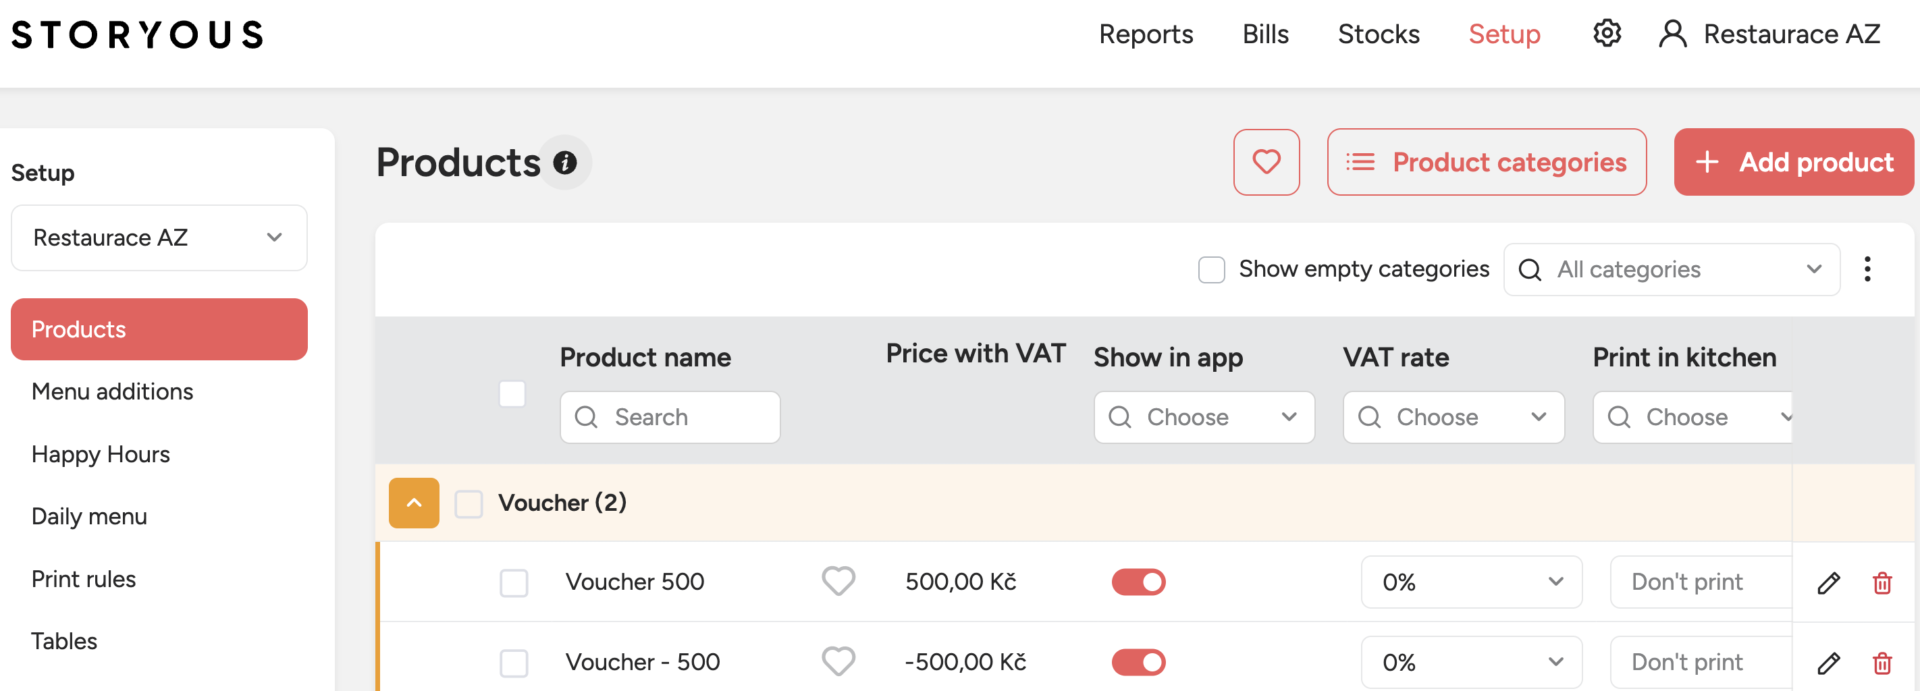Check the Voucher category checkbox

click(x=469, y=503)
